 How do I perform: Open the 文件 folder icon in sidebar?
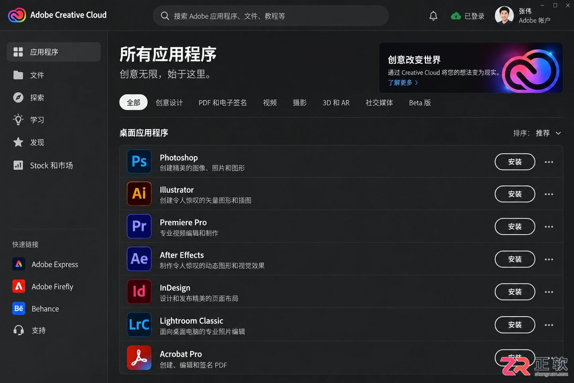pyautogui.click(x=18, y=75)
